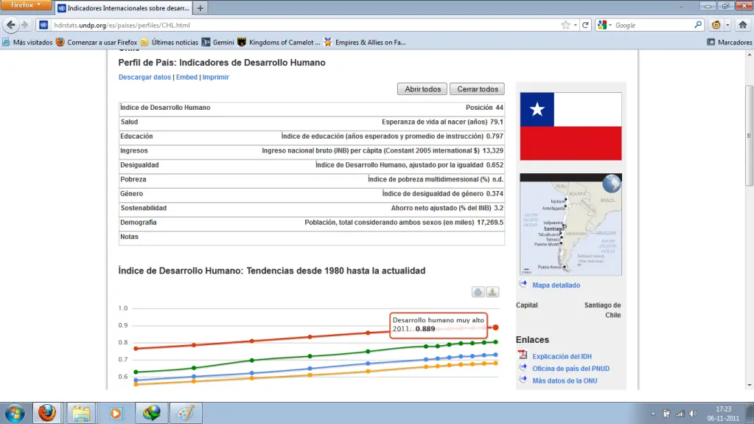Expand the Pobreza indicator row
Screen dimensions: 754x424
pos(312,179)
